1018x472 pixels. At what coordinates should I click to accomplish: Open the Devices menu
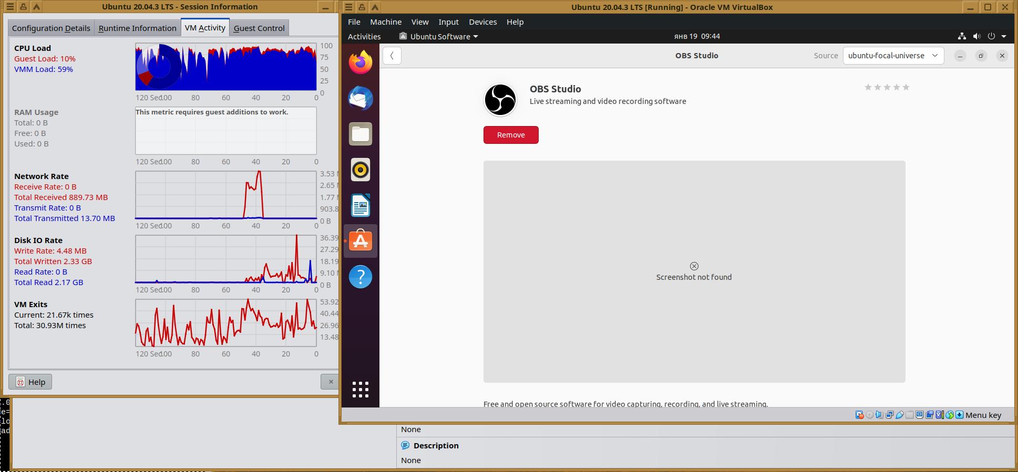[x=483, y=22]
